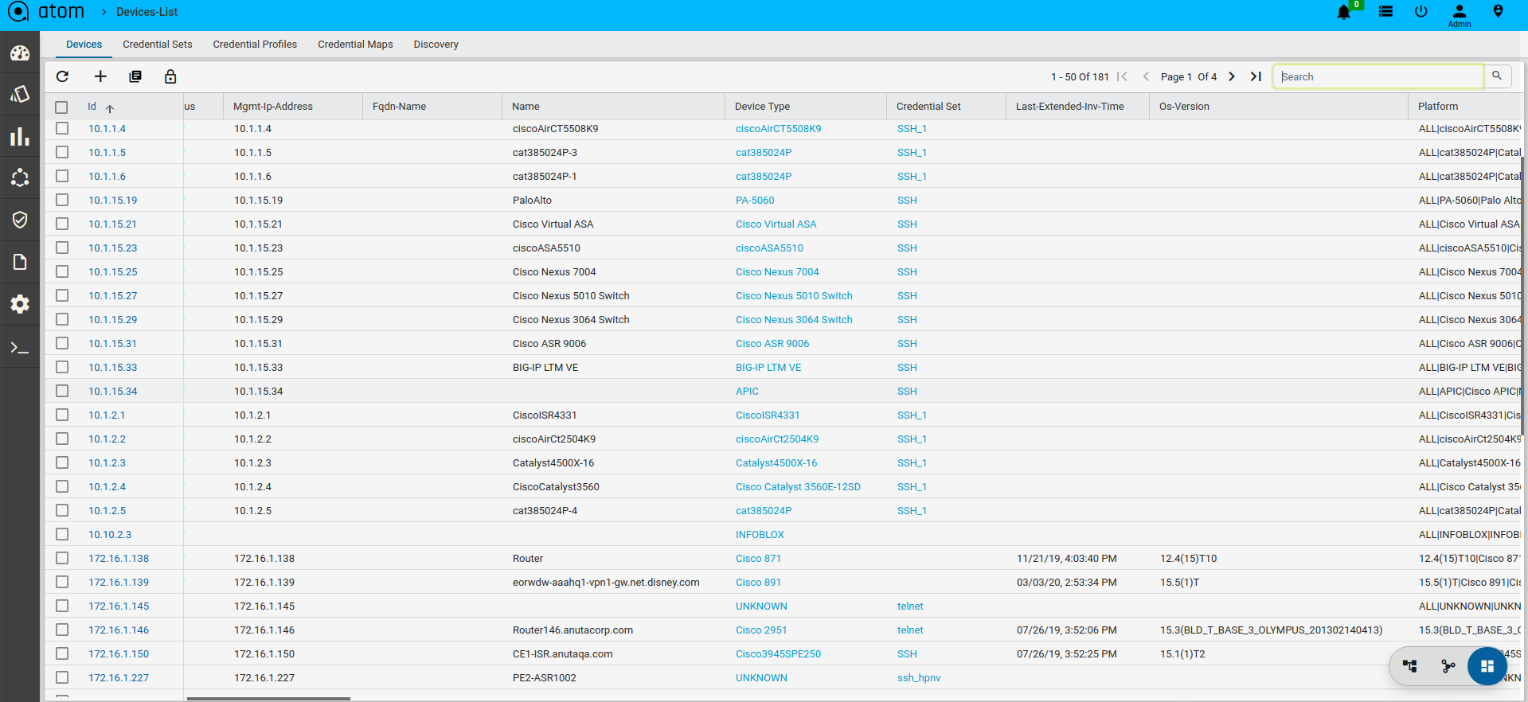
Task: Open the task list icon in header
Action: click(x=1385, y=12)
